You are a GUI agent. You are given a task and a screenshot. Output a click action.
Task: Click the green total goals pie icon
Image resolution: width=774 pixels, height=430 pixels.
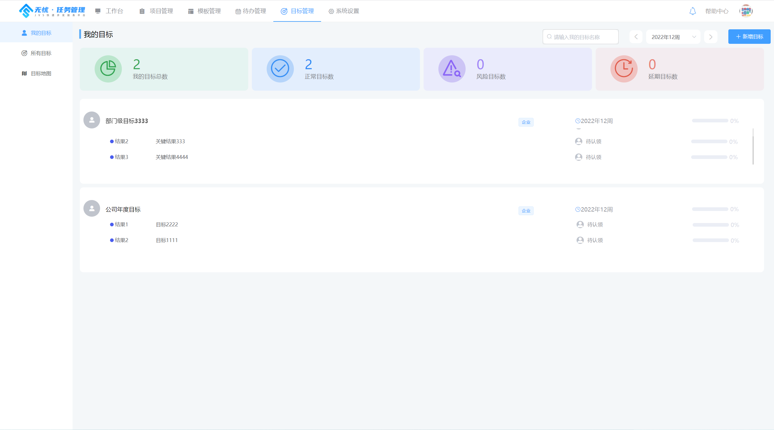(108, 69)
